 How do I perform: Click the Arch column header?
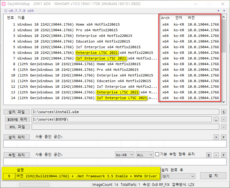coord(165,18)
